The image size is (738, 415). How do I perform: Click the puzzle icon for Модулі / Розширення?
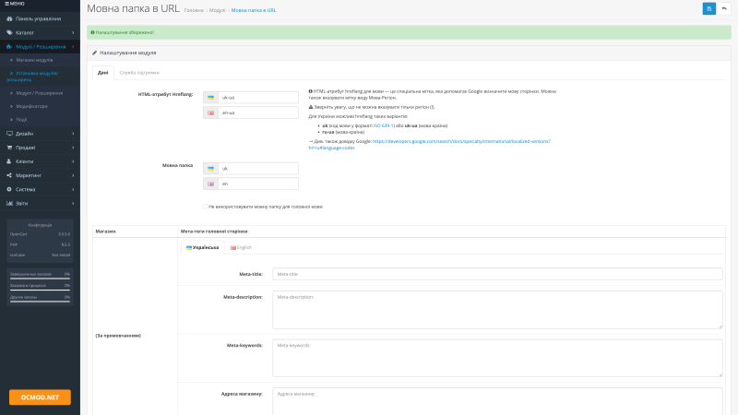click(x=9, y=47)
